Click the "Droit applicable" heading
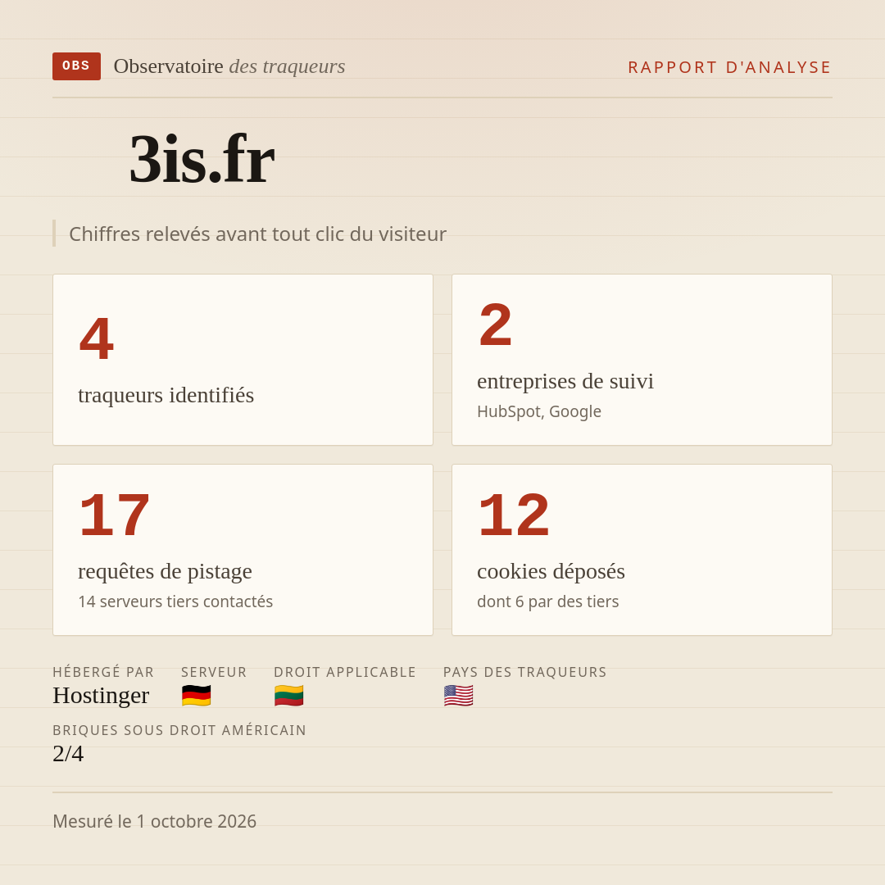Viewport: 885px width, 885px height. pyautogui.click(x=345, y=672)
